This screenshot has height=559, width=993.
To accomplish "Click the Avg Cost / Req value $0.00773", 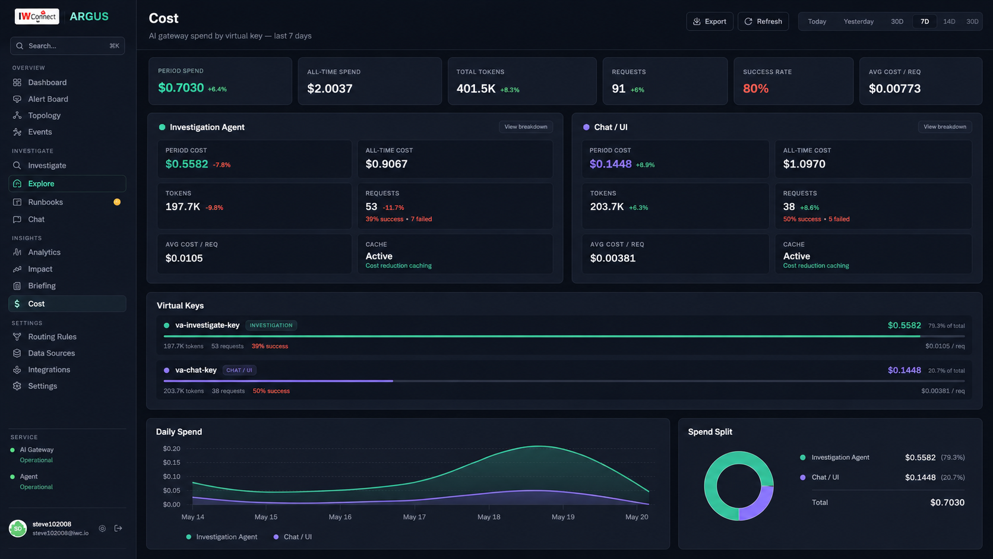I will point(894,89).
